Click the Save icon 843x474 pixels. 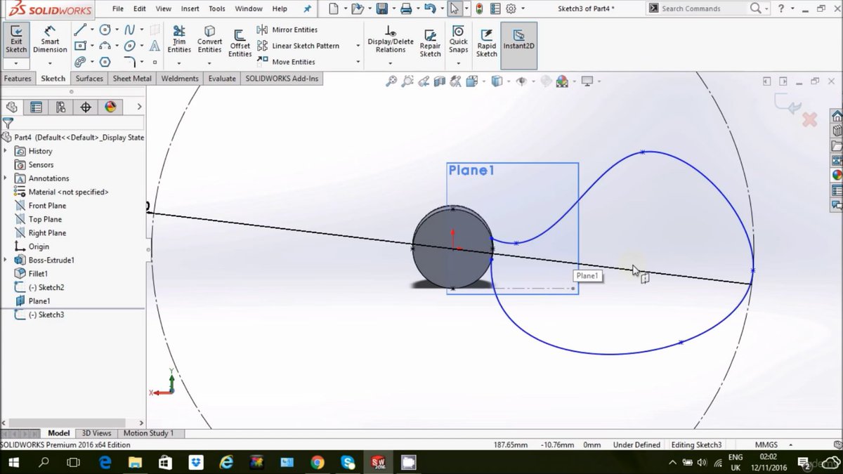tap(381, 8)
